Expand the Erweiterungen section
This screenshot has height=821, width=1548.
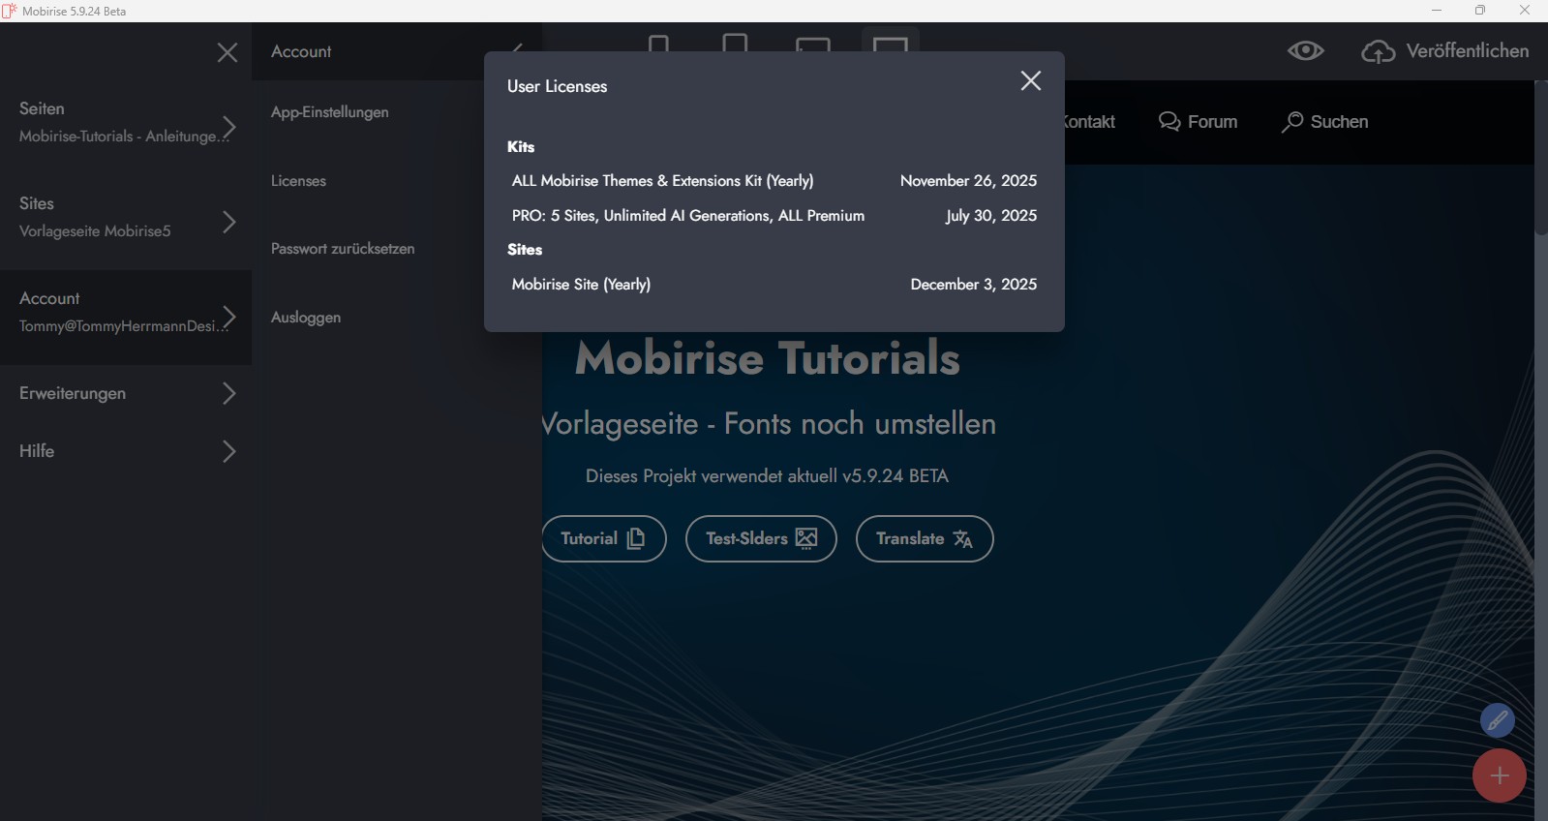point(228,393)
